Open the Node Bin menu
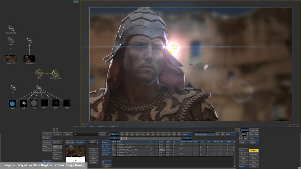Viewport: 301px width, 169px height. click(x=57, y=142)
